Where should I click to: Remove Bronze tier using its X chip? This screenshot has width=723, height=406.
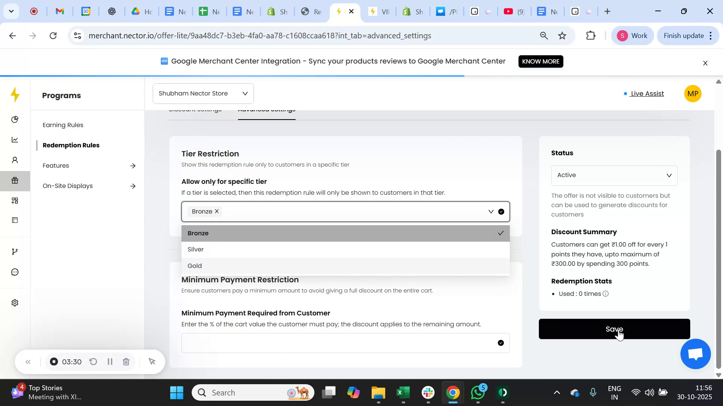click(217, 211)
